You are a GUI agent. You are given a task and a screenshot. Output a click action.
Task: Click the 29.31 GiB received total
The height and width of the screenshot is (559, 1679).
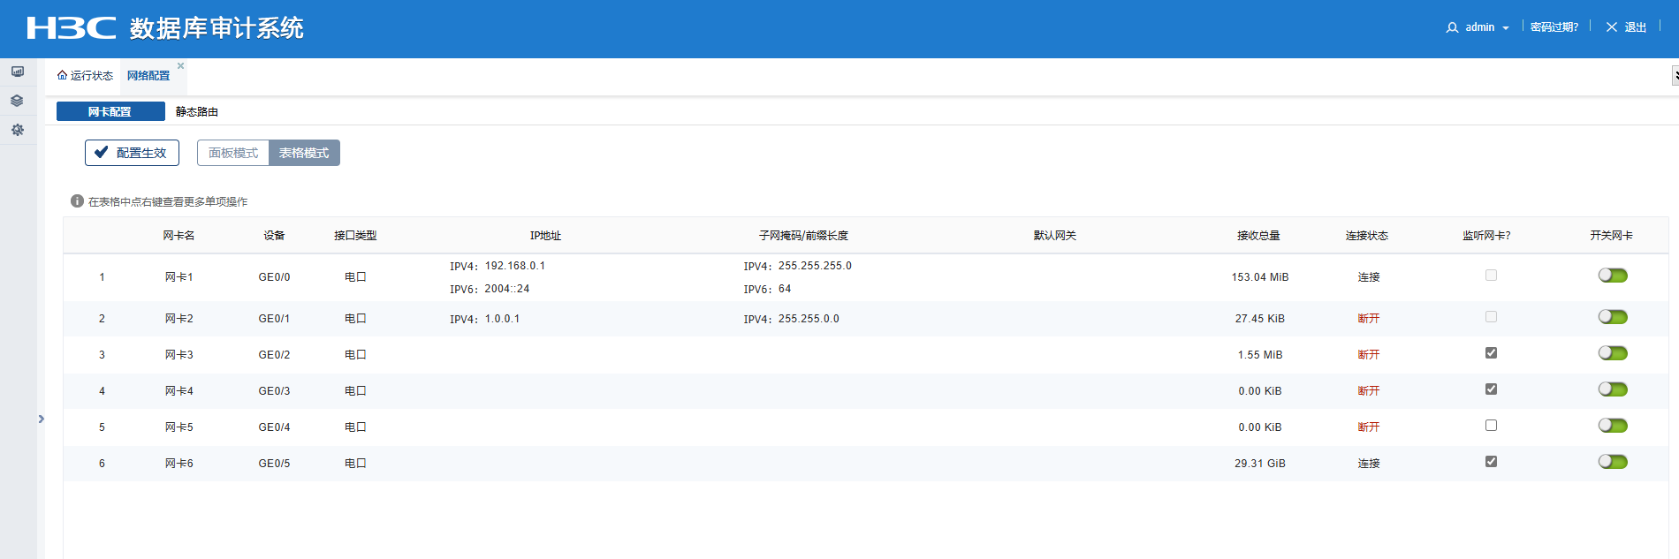point(1260,464)
